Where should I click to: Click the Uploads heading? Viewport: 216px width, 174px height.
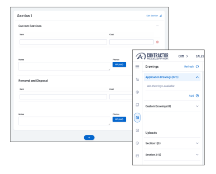[x=151, y=133]
